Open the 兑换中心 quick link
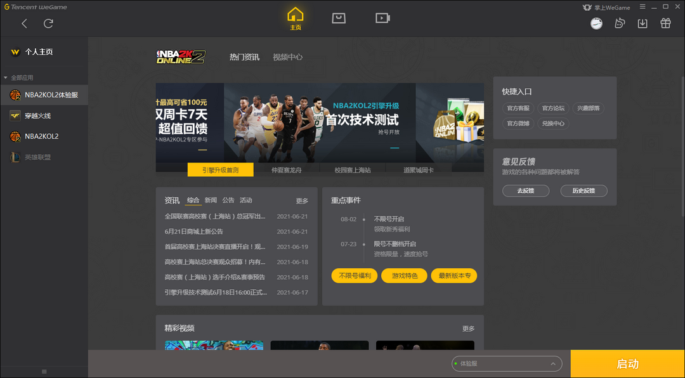 pos(553,124)
